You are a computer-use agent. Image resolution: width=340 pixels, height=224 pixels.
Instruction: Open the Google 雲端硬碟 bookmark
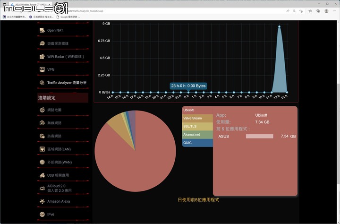pyautogui.click(x=68, y=17)
